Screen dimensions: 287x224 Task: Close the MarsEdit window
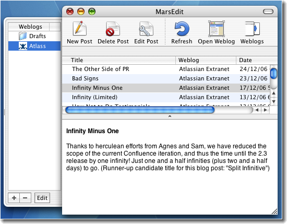[70, 11]
